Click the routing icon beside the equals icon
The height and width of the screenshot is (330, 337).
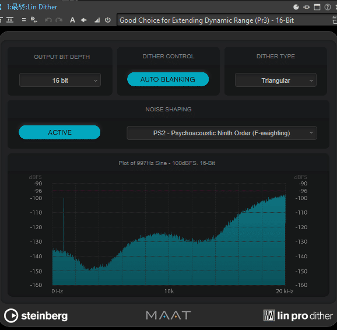click(x=34, y=20)
